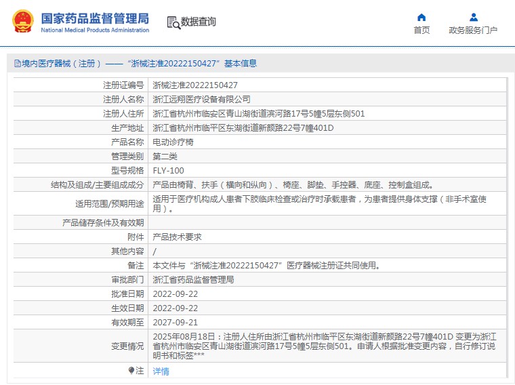This screenshot has height=385, width=515.
Task: Click the 管理类别 label
Action: (x=127, y=157)
